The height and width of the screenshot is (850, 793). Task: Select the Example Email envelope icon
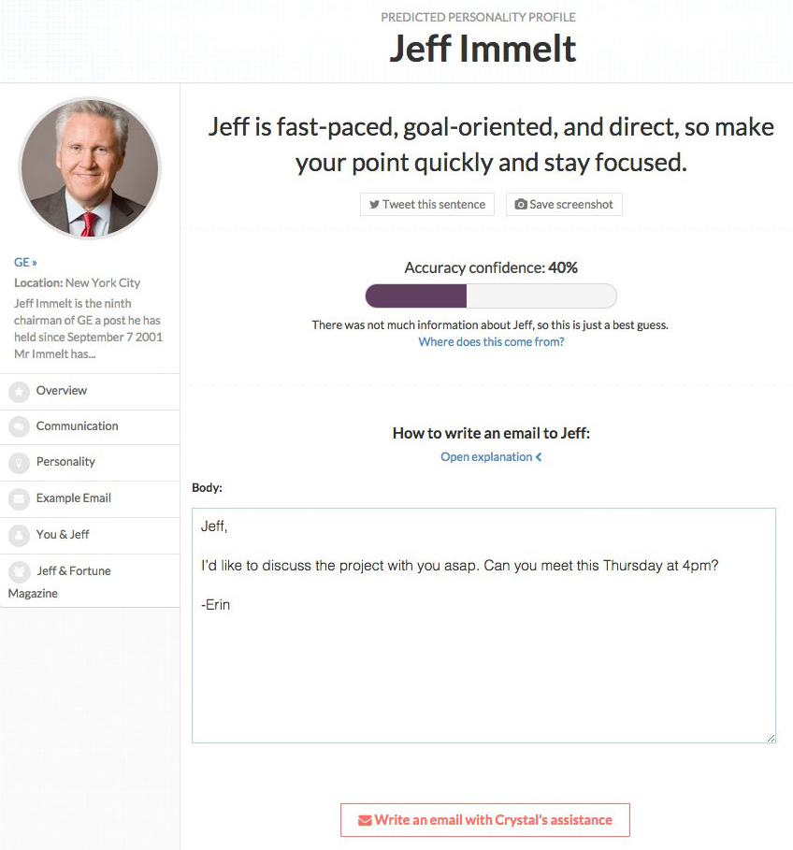point(21,498)
